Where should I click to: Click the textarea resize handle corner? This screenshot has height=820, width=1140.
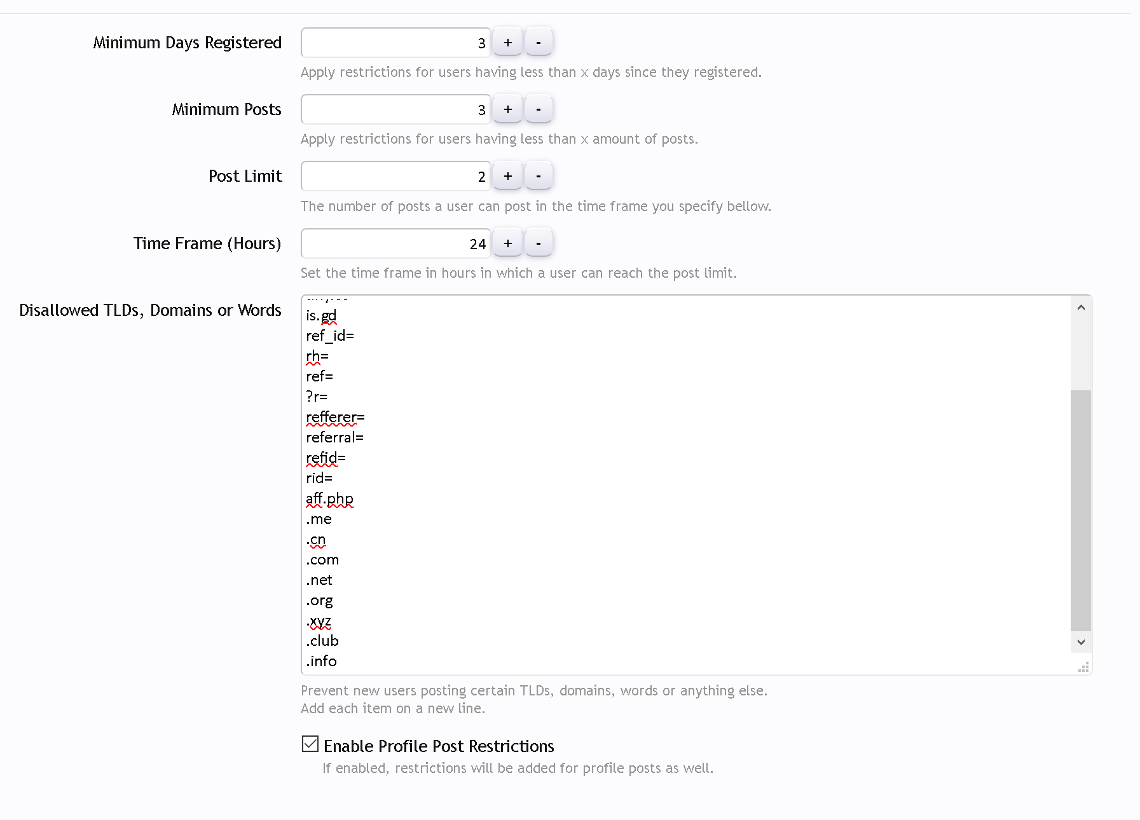tap(1083, 667)
